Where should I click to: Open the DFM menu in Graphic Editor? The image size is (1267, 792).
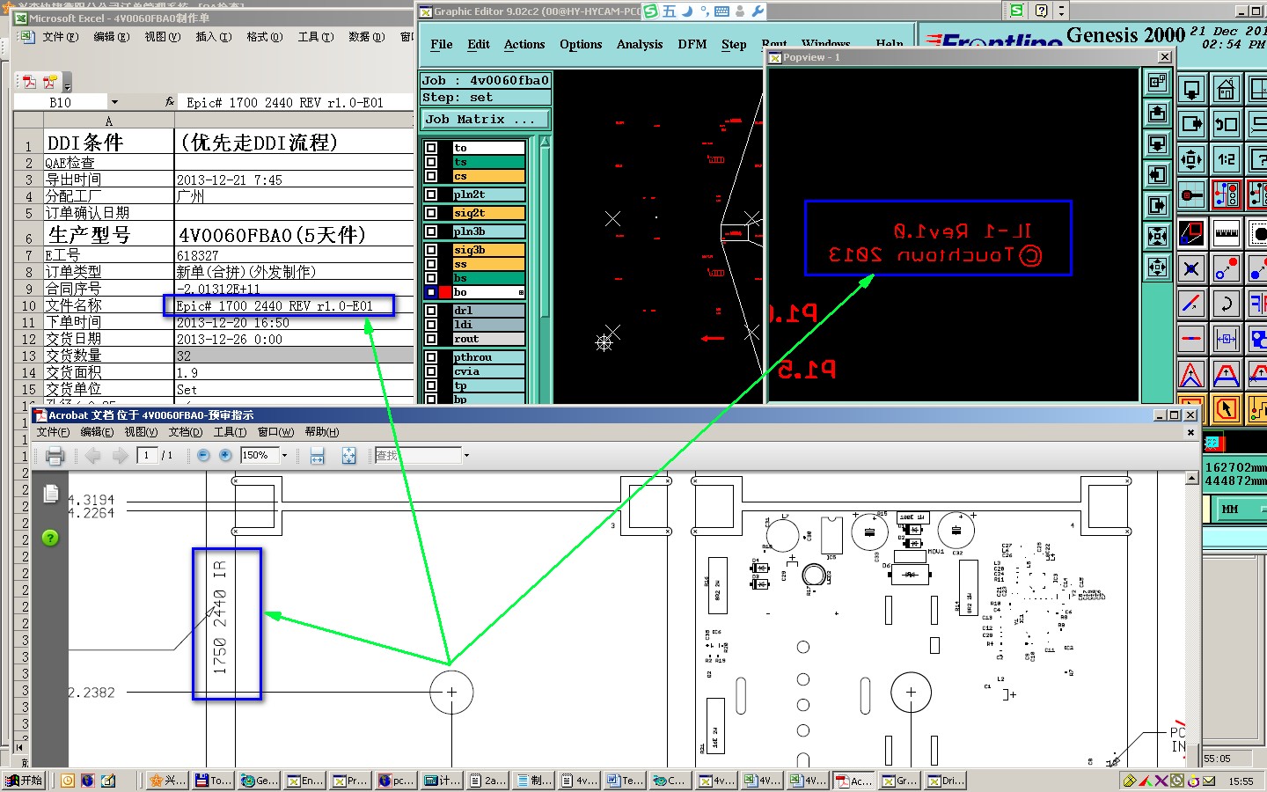(692, 44)
